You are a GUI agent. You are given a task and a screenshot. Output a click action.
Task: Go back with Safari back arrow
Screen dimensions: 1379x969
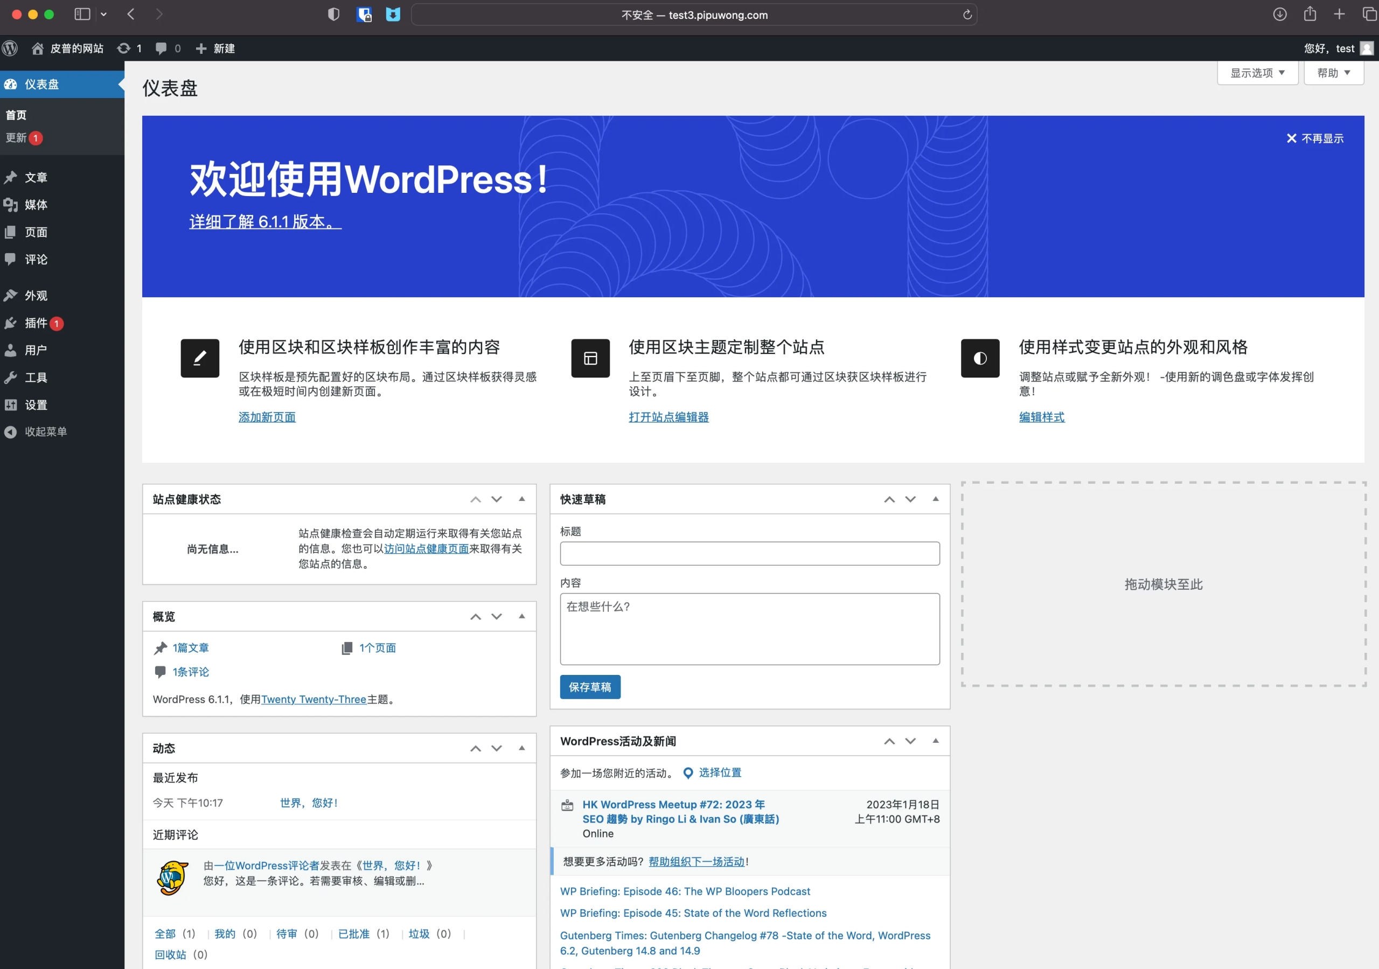pos(131,15)
